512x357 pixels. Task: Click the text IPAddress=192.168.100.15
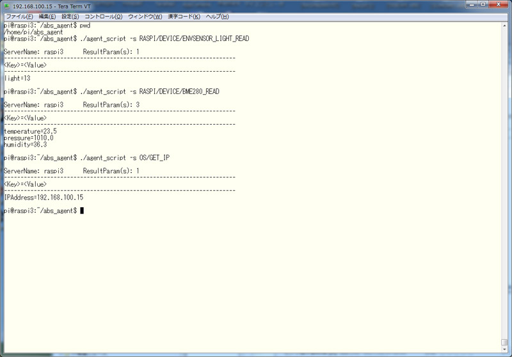(44, 198)
